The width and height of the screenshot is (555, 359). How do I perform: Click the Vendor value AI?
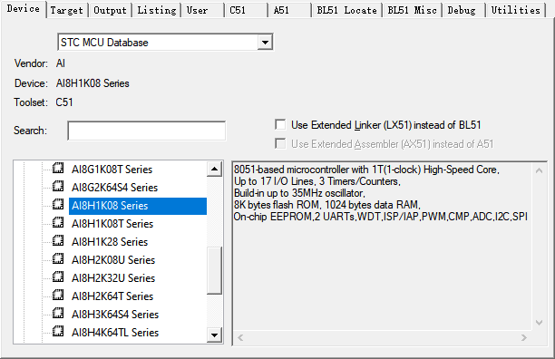(x=61, y=63)
